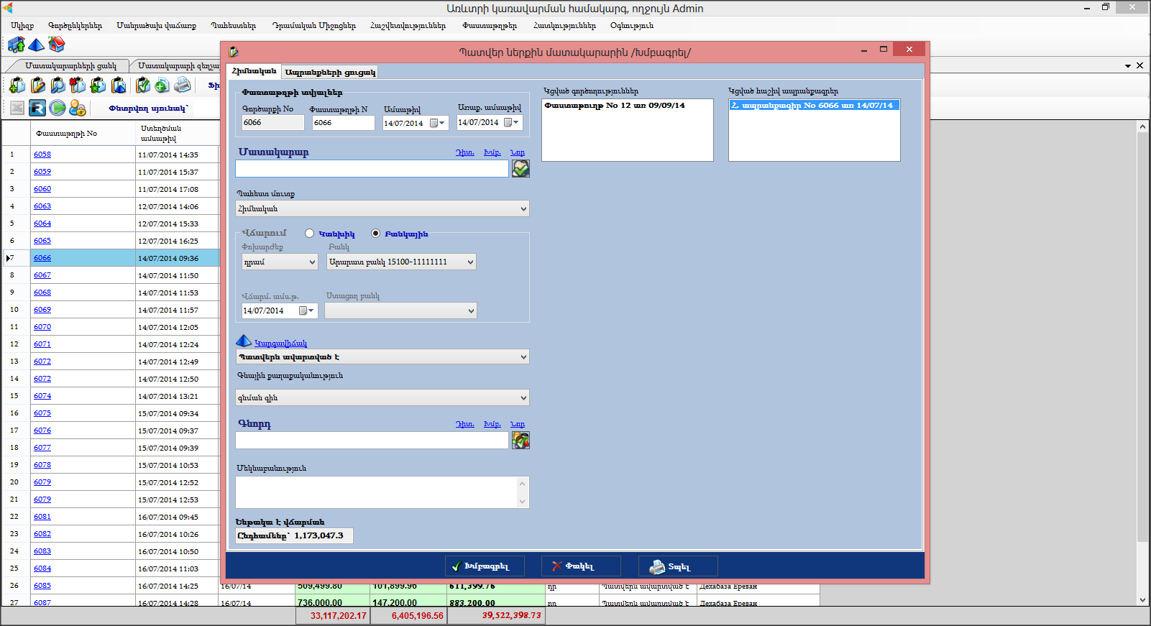Select the Բանկային payment radio button
Viewport: 1151px width, 626px height.
click(375, 234)
